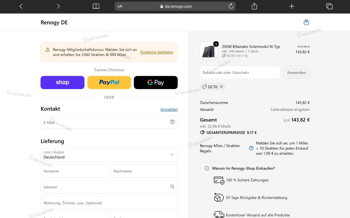Image resolution: width=350 pixels, height=218 pixels.
Task: Go forward with the browser forward arrow
Action: tap(58, 6)
